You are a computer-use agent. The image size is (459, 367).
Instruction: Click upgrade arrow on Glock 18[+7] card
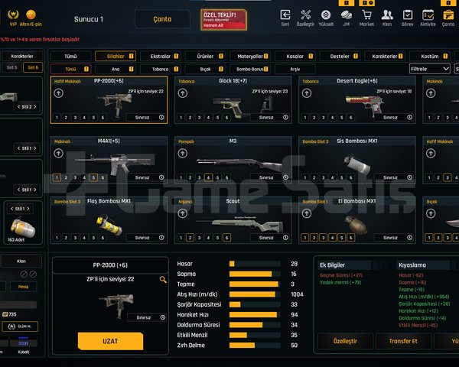pos(183,93)
